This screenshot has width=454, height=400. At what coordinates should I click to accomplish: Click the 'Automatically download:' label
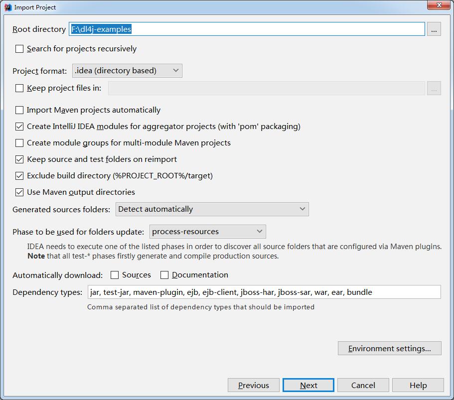pyautogui.click(x=58, y=275)
